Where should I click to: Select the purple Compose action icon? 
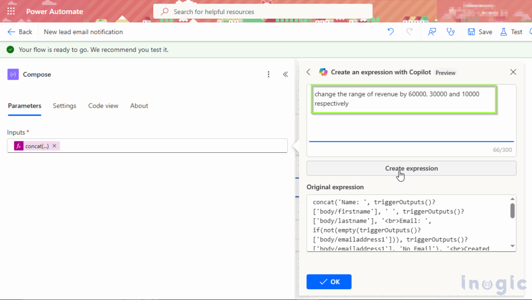[13, 74]
